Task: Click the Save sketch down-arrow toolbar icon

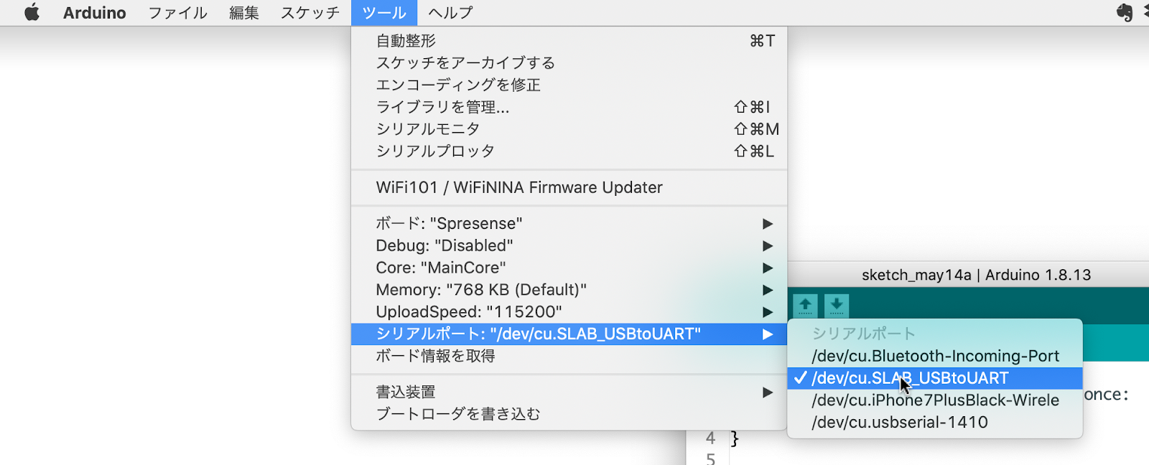Action: point(837,306)
